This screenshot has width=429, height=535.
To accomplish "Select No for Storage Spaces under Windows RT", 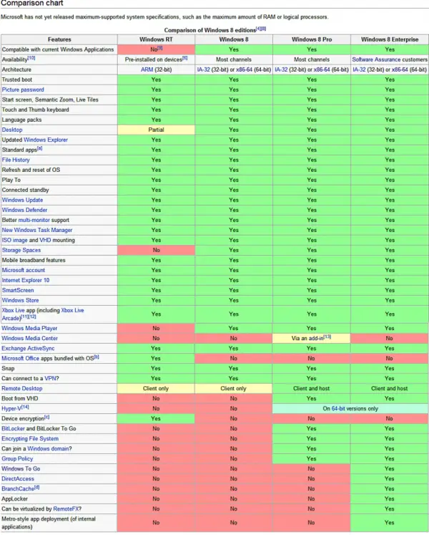I will click(156, 250).
